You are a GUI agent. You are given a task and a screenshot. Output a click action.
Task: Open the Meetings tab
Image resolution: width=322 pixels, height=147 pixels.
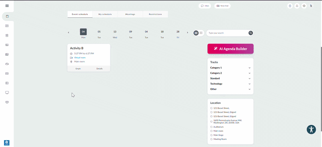tap(130, 14)
